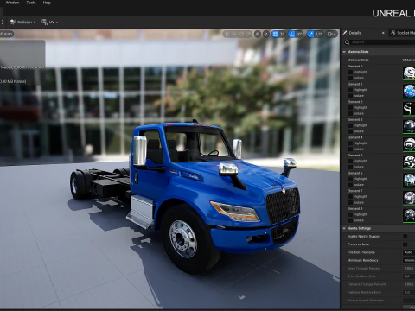Switch to the Details tab
Viewport: 415px width, 311px height.
(x=354, y=33)
